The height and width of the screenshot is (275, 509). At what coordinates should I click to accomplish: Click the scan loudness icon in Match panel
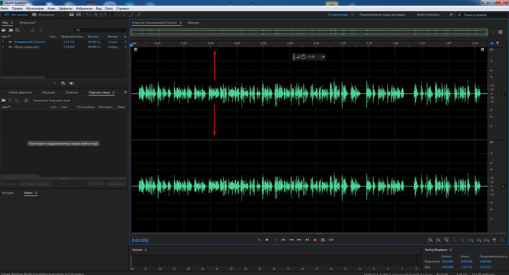point(26,100)
